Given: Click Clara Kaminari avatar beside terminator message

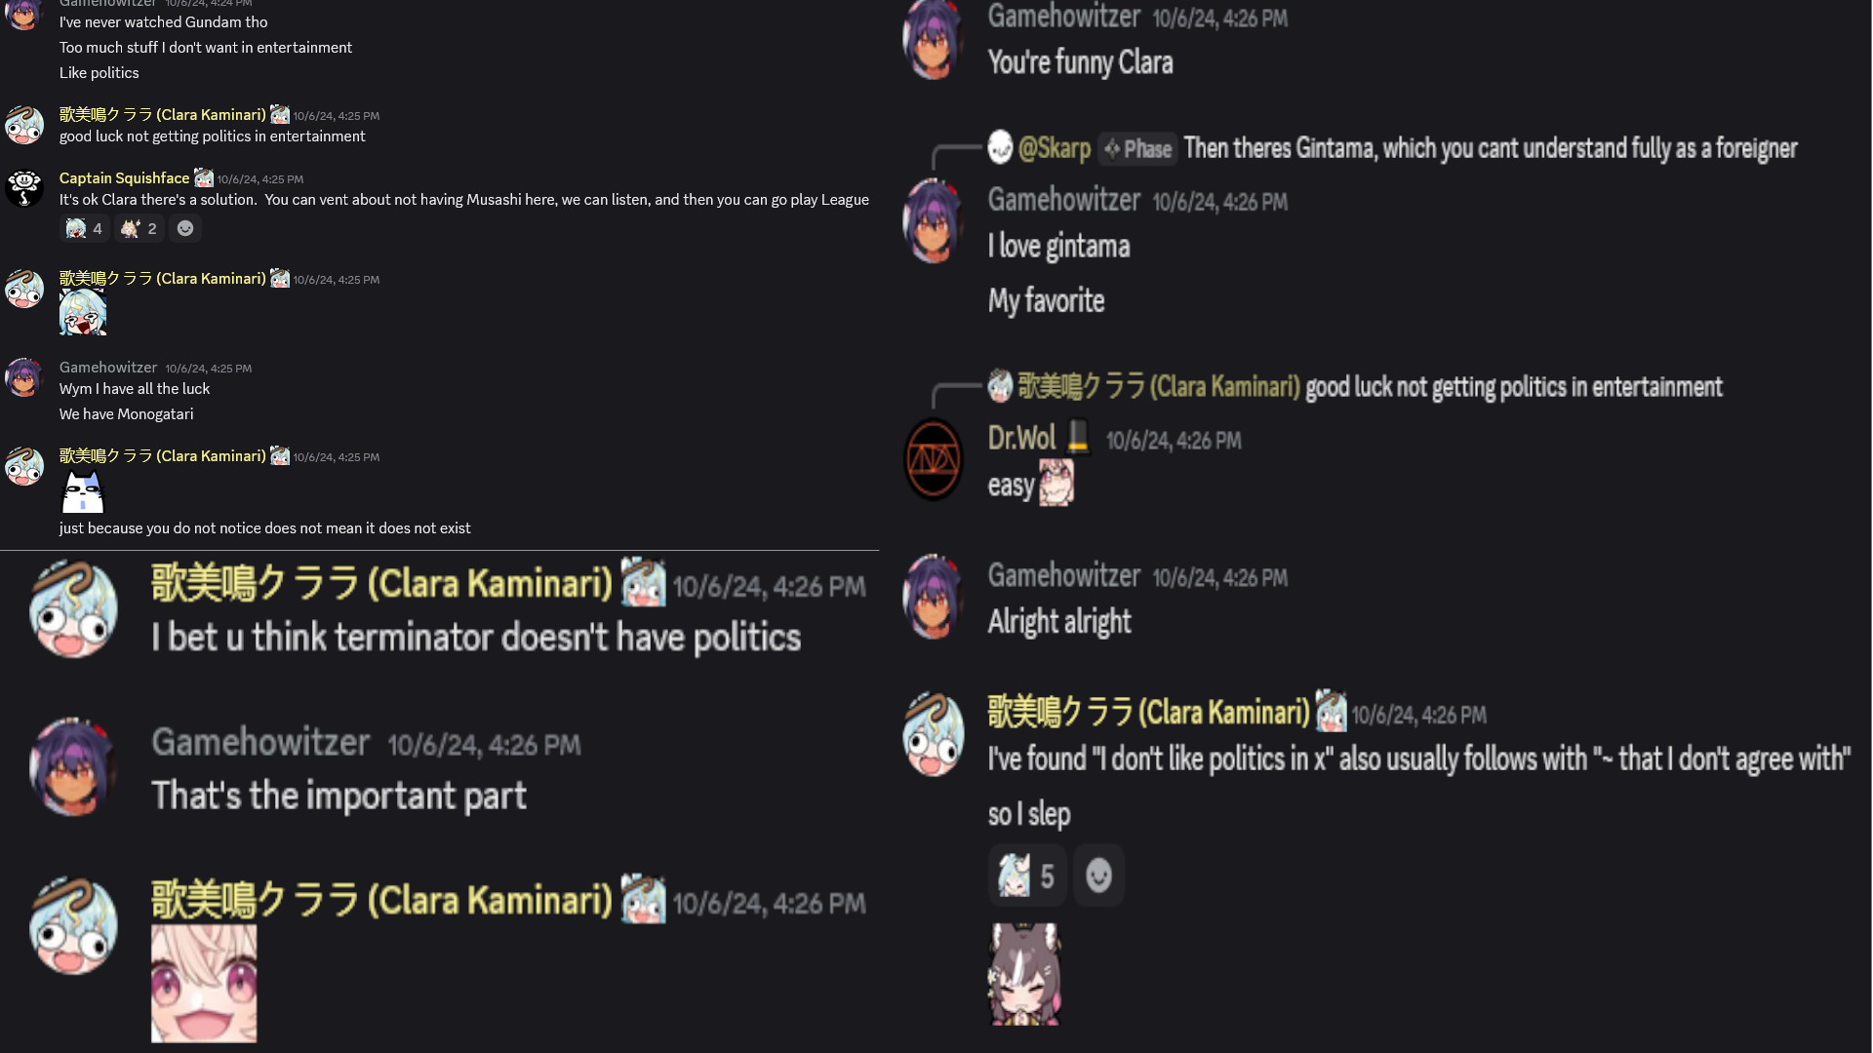Looking at the screenshot, I should point(73,608).
